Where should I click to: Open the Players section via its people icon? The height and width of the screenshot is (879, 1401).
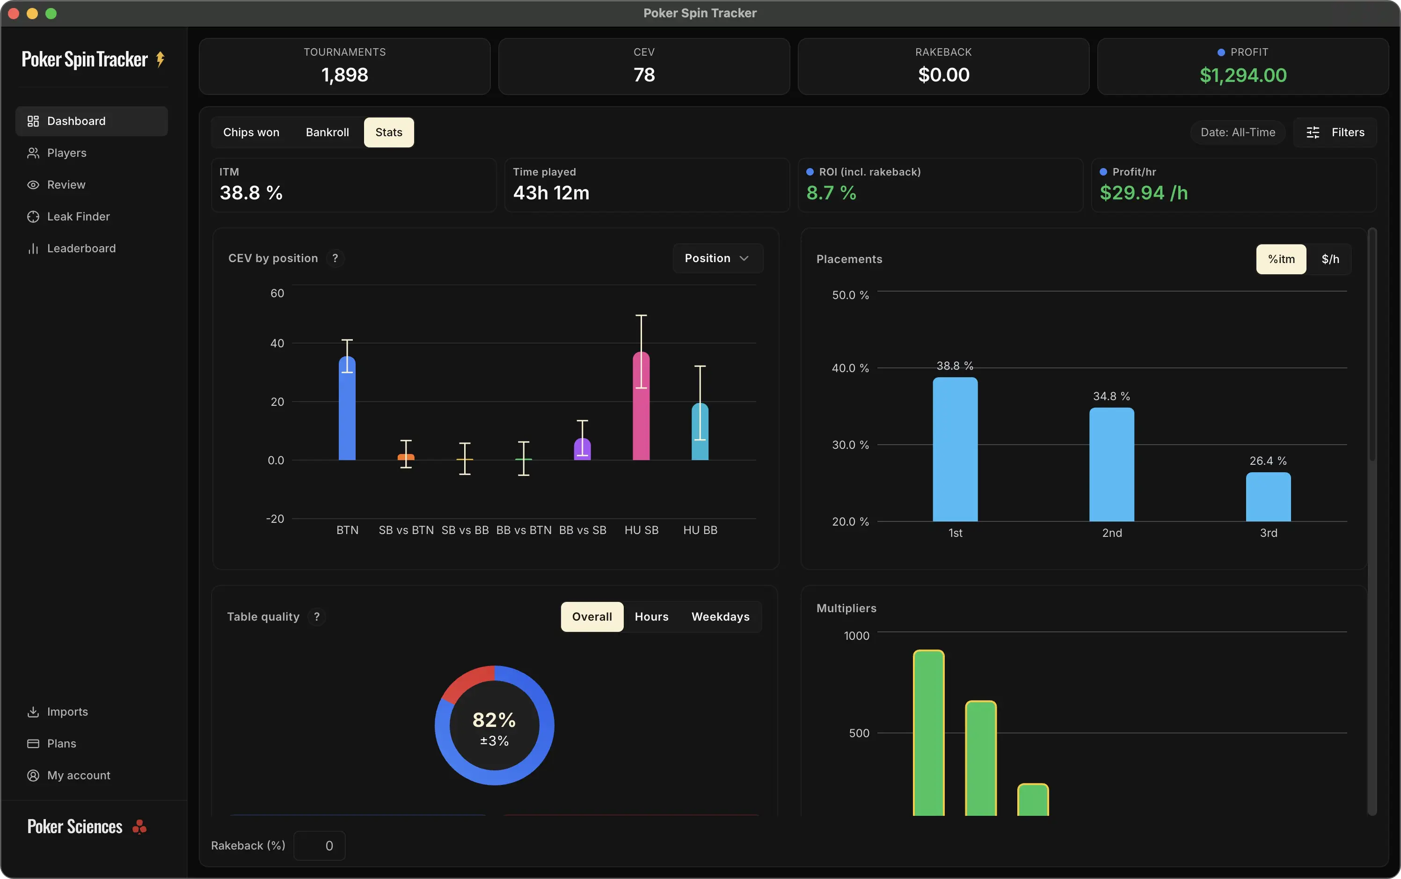(33, 153)
